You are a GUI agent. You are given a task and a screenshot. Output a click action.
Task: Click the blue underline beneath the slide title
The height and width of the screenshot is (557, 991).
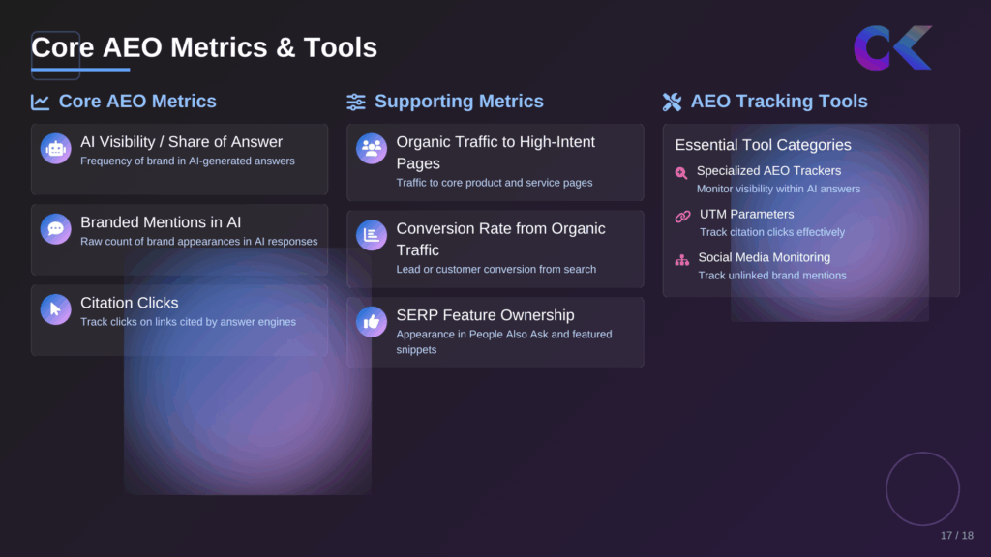coord(80,70)
